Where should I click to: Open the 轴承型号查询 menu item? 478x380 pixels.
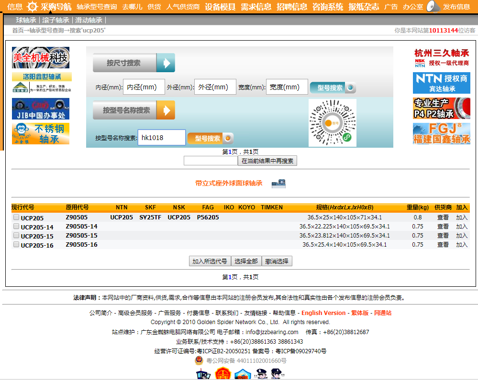pos(97,7)
